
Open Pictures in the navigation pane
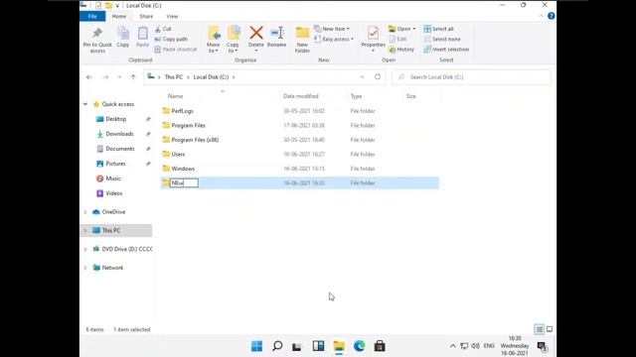115,164
